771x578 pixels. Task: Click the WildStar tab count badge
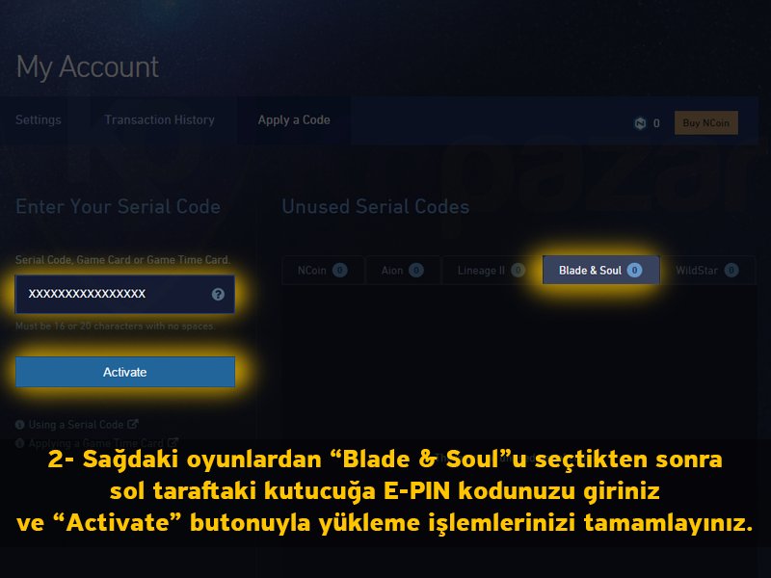(x=731, y=270)
